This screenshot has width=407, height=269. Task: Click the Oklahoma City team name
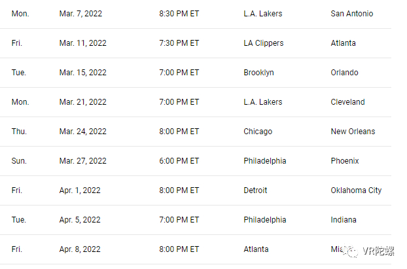(x=357, y=190)
